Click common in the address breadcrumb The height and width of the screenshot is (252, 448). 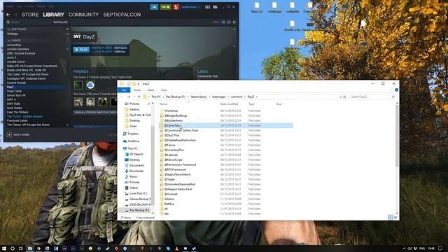tap(237, 97)
